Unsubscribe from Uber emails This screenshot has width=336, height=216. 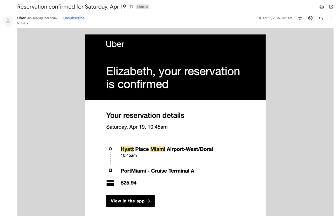pos(74,18)
